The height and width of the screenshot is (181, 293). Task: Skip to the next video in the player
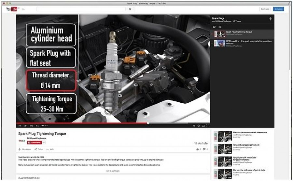point(31,126)
